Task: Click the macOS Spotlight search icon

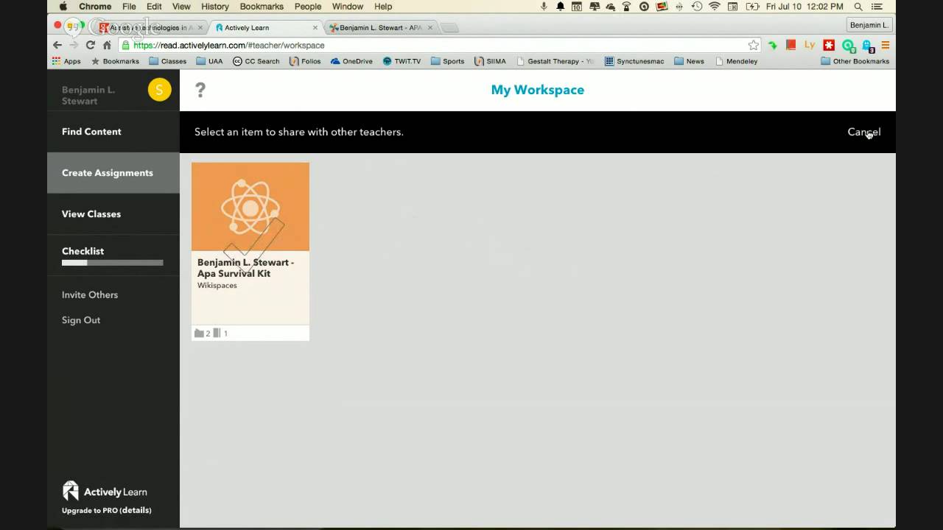Action: tap(858, 7)
